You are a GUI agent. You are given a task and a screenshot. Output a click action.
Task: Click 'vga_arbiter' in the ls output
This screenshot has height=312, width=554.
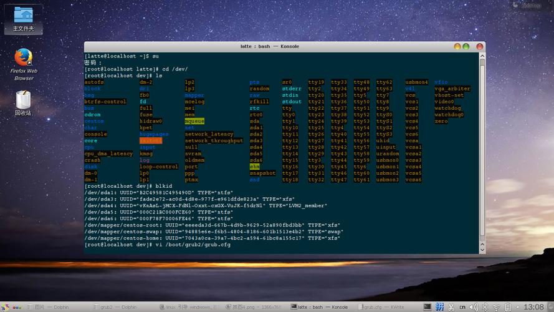coord(452,89)
